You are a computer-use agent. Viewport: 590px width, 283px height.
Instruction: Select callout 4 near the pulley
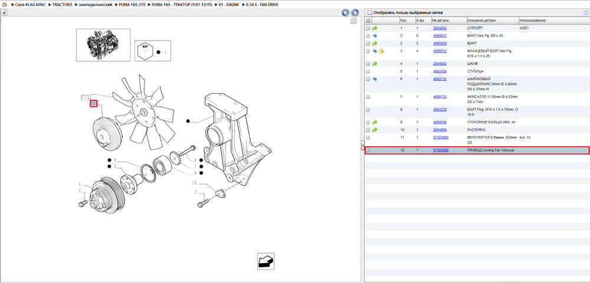coord(80,184)
